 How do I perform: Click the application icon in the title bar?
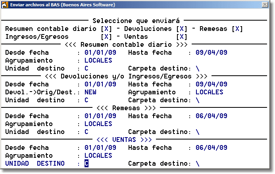click(5, 5)
